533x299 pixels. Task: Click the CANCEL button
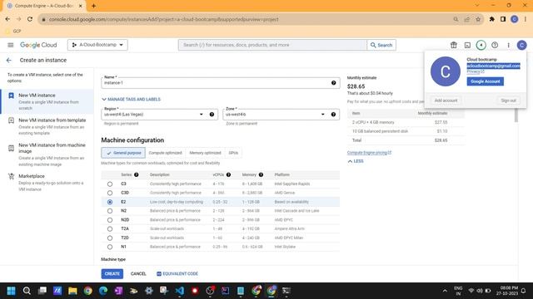[138, 273]
